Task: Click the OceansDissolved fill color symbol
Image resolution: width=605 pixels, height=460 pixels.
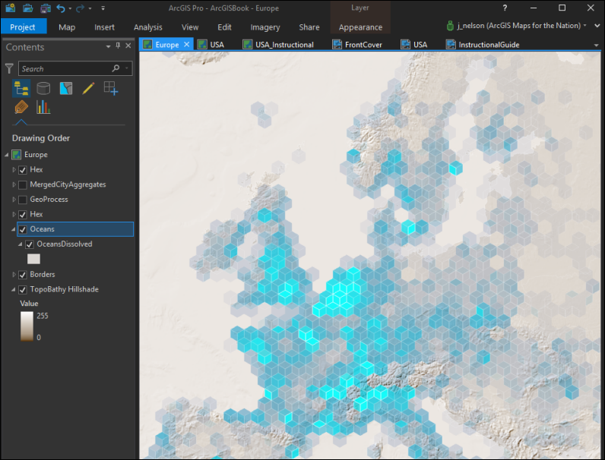Action: pos(33,259)
